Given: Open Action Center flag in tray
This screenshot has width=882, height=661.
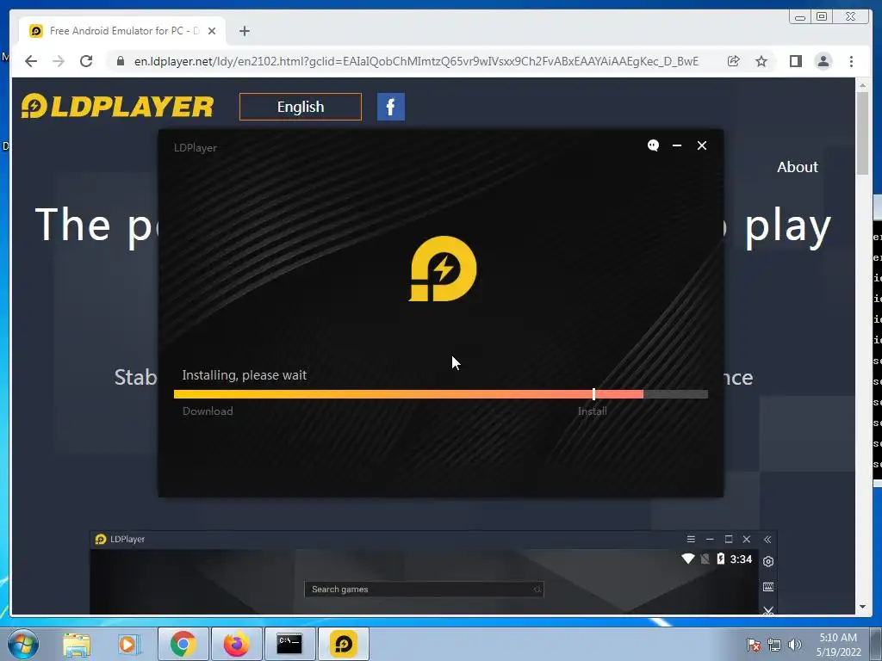Looking at the screenshot, I should (753, 645).
